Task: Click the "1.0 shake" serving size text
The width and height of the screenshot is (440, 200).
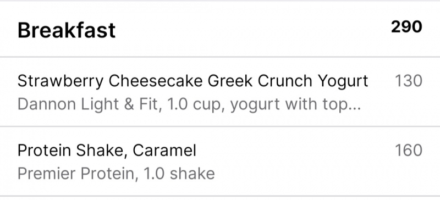Action: (x=179, y=174)
